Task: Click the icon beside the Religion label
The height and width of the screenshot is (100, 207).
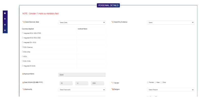Action: point(113,89)
